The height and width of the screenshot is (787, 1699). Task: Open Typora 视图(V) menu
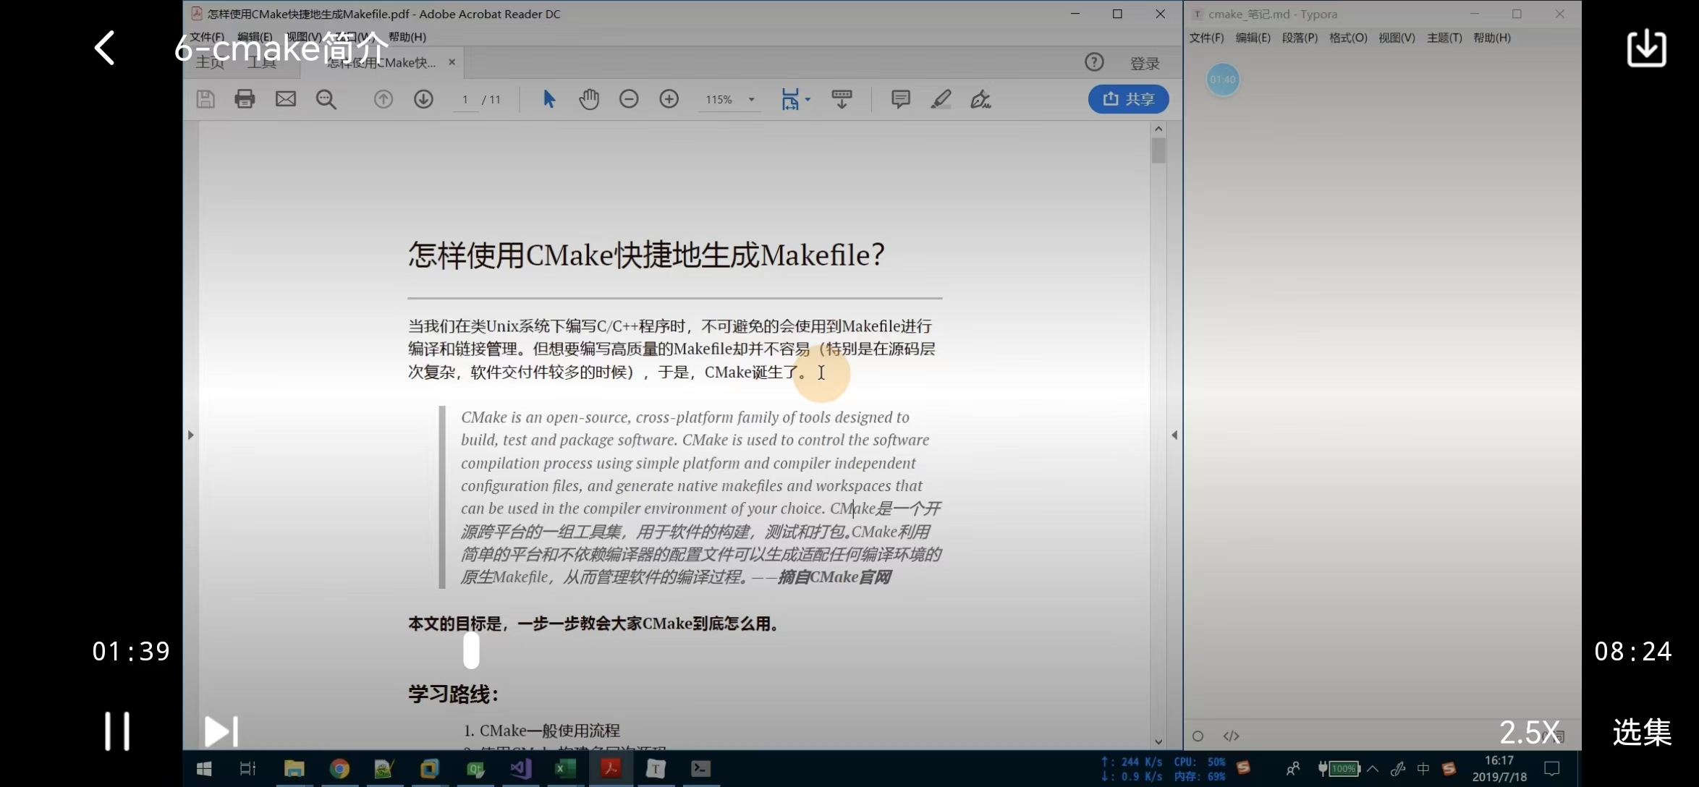pos(1397,38)
